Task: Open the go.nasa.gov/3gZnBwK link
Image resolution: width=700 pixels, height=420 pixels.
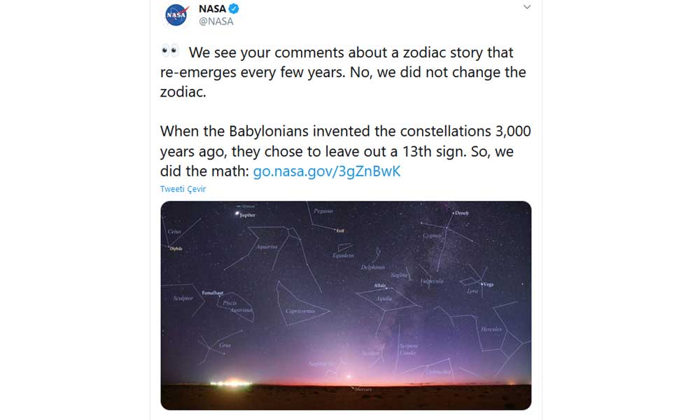Action: coord(327,171)
